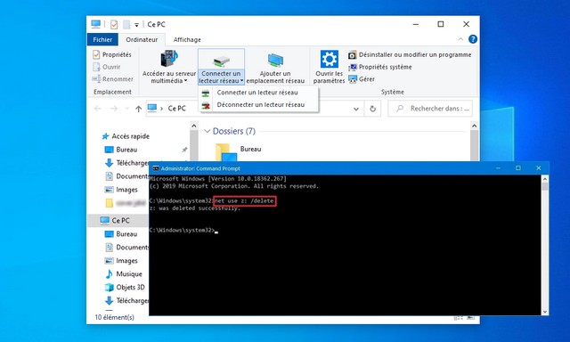Maximize the Command Prompt window
The width and height of the screenshot is (570, 342).
(x=518, y=168)
